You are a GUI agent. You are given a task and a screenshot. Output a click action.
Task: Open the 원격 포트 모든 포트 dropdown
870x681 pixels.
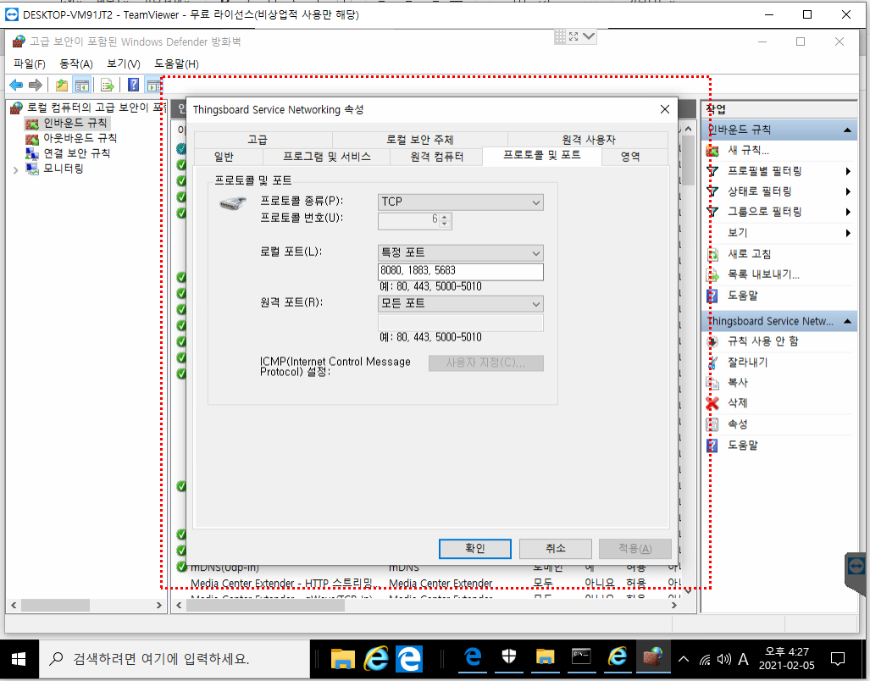(x=461, y=303)
